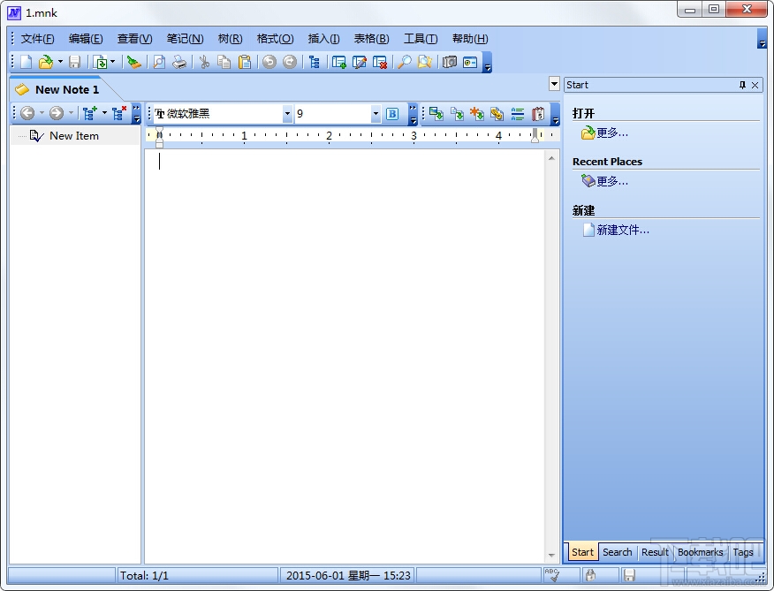Open the 插入(I) menu
This screenshot has width=774, height=591.
coord(323,39)
